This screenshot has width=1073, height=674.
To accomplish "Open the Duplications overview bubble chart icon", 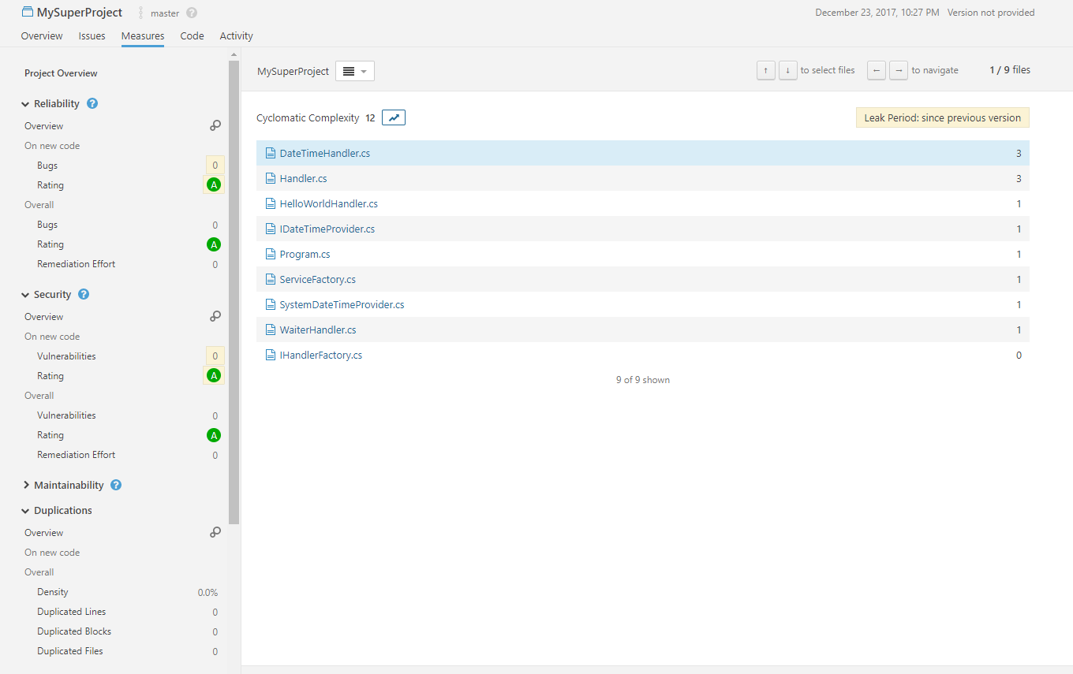I will [x=215, y=532].
